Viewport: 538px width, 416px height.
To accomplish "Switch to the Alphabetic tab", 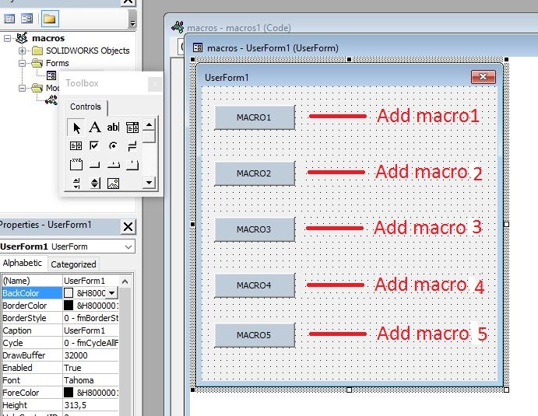I will [x=23, y=263].
